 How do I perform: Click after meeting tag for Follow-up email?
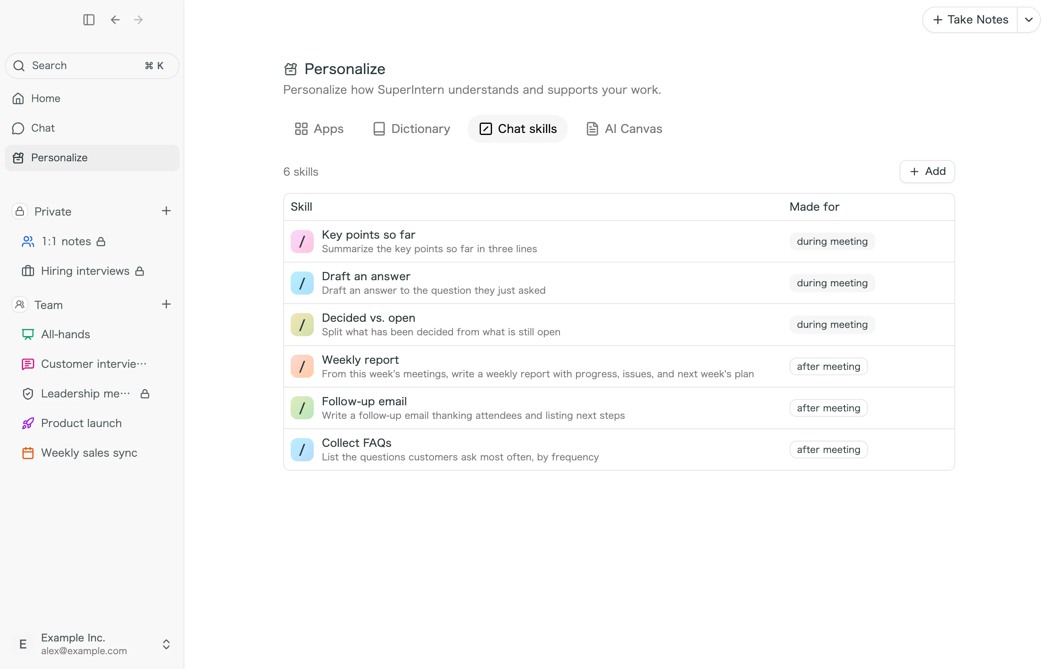coord(828,408)
